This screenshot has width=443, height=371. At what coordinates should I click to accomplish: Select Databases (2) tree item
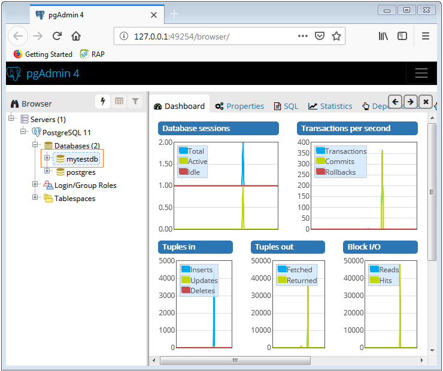click(72, 145)
